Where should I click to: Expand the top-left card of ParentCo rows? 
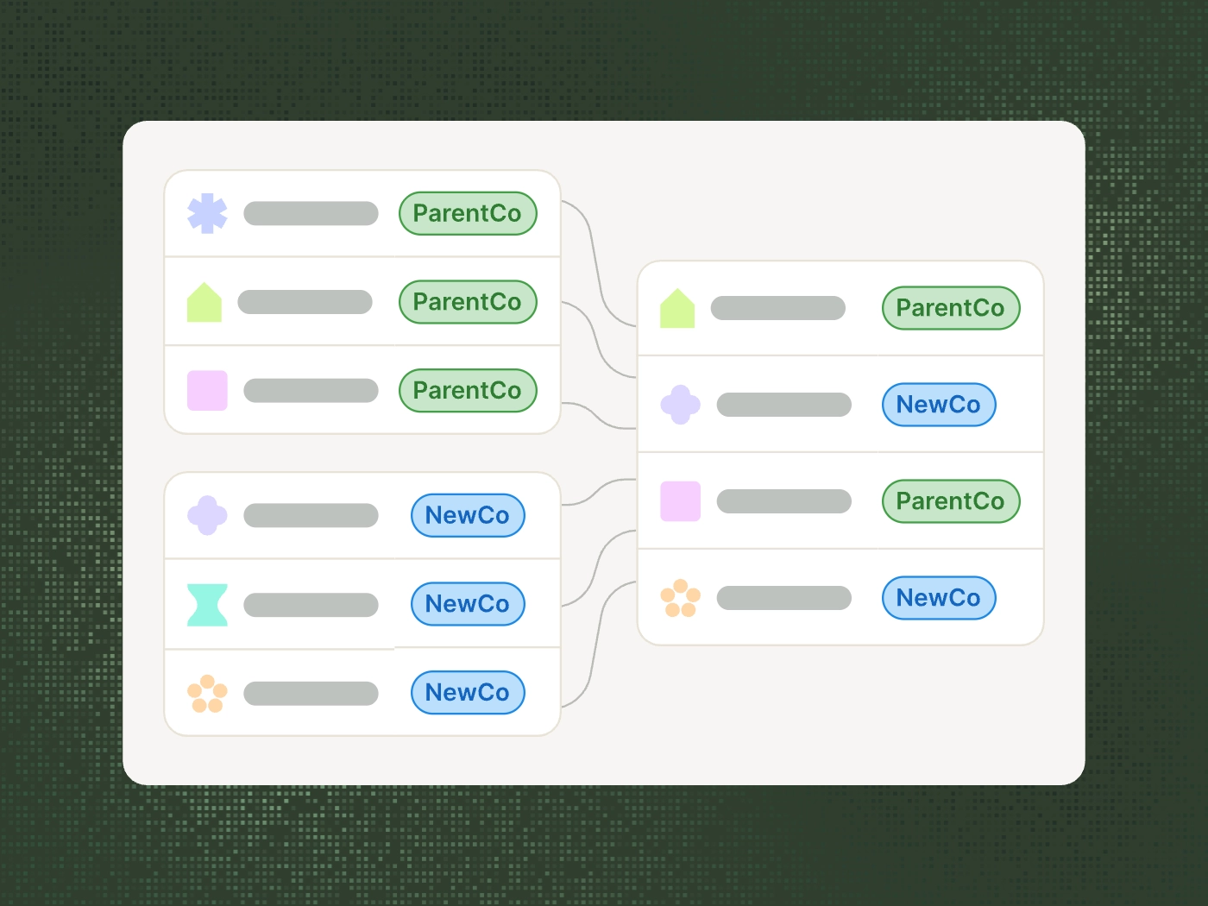362,301
